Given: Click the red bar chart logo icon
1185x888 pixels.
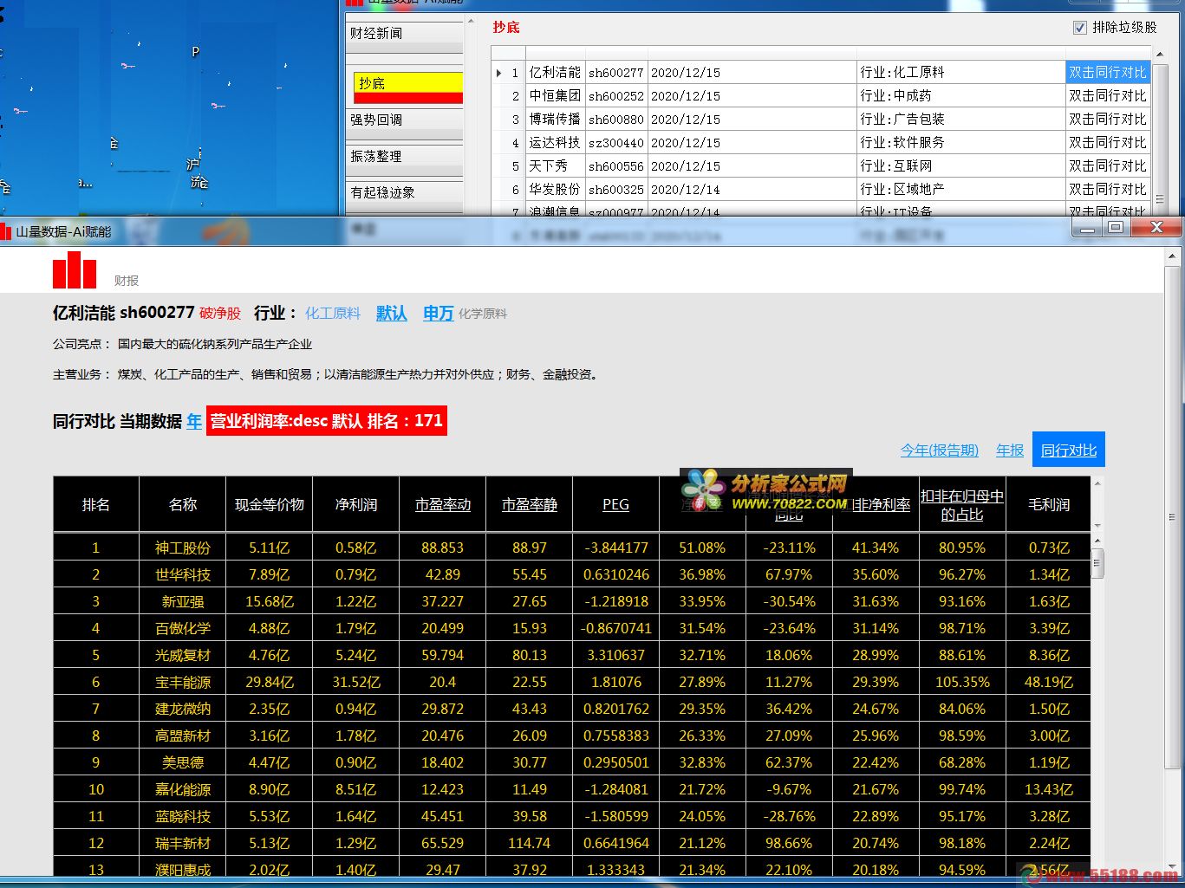Looking at the screenshot, I should [75, 269].
